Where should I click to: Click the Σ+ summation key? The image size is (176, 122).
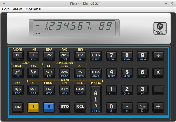point(143,108)
